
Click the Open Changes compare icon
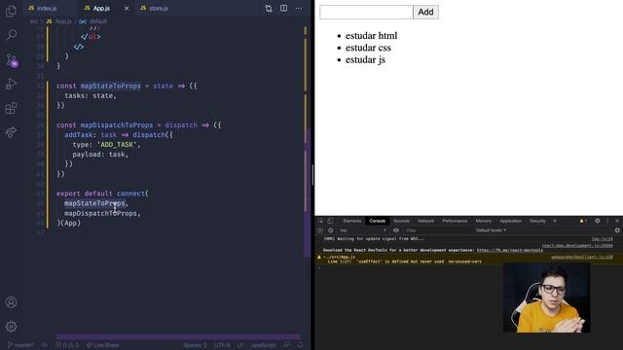(269, 9)
